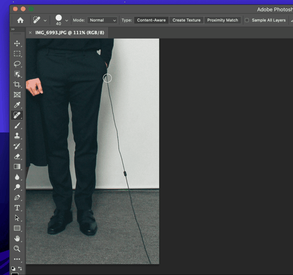Select Spot Healing Brush in tool panel
Viewport: 293px width, 275px height.
click(x=17, y=115)
